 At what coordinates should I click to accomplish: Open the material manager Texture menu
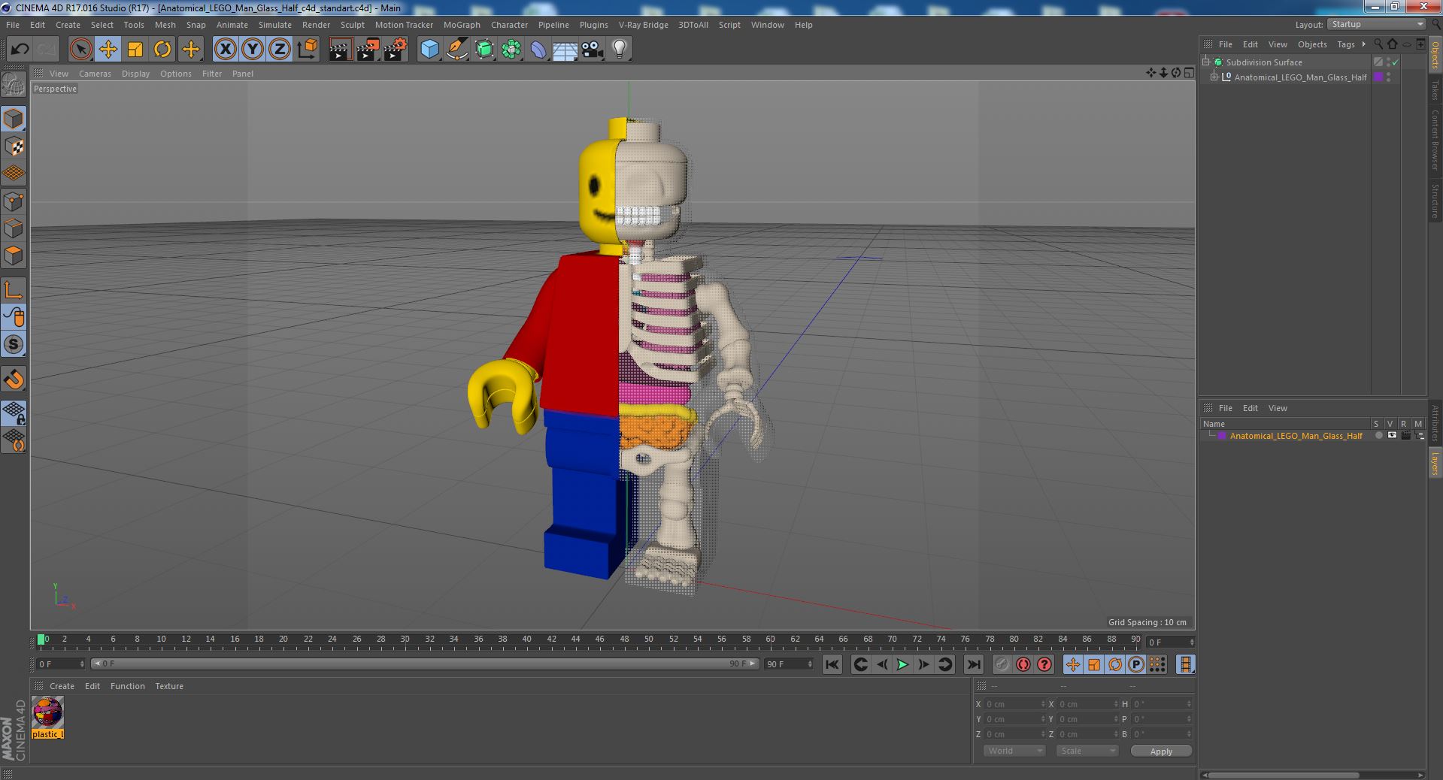[169, 686]
